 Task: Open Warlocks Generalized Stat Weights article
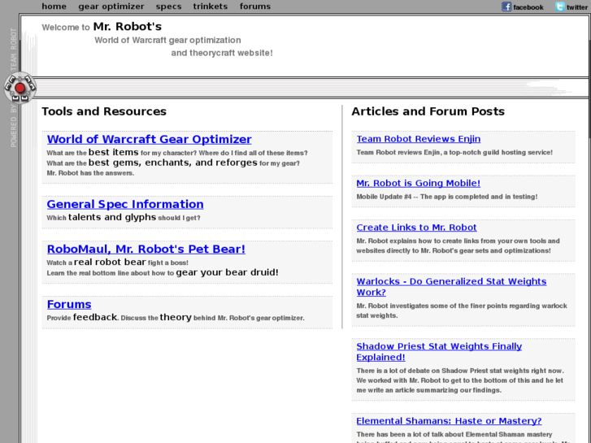click(451, 287)
